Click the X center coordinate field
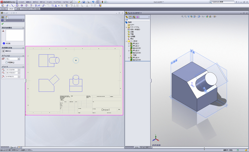 click(12, 70)
